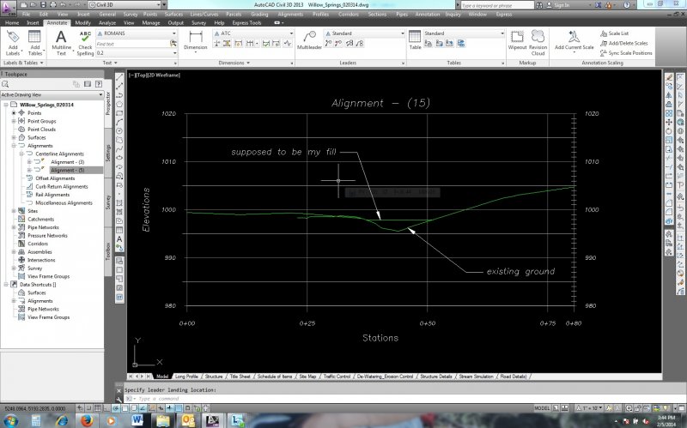Open the Pipes menu
Image resolution: width=687 pixels, height=428 pixels.
pyautogui.click(x=402, y=15)
